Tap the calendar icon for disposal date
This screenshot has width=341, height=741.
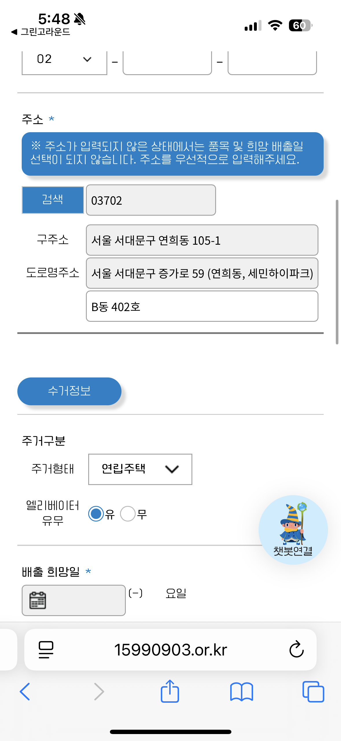[x=38, y=600]
